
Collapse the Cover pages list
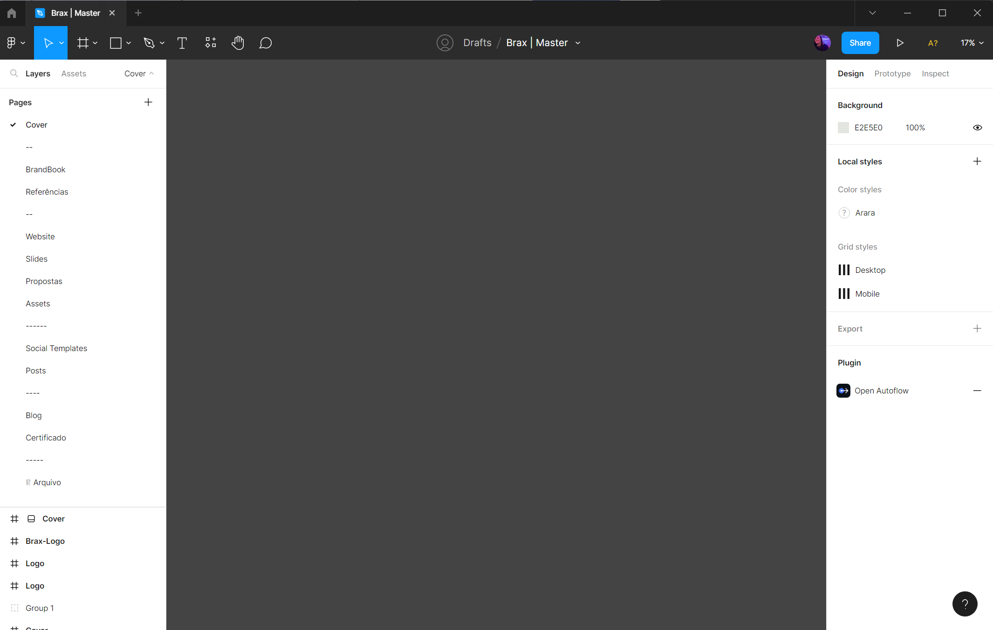(139, 74)
